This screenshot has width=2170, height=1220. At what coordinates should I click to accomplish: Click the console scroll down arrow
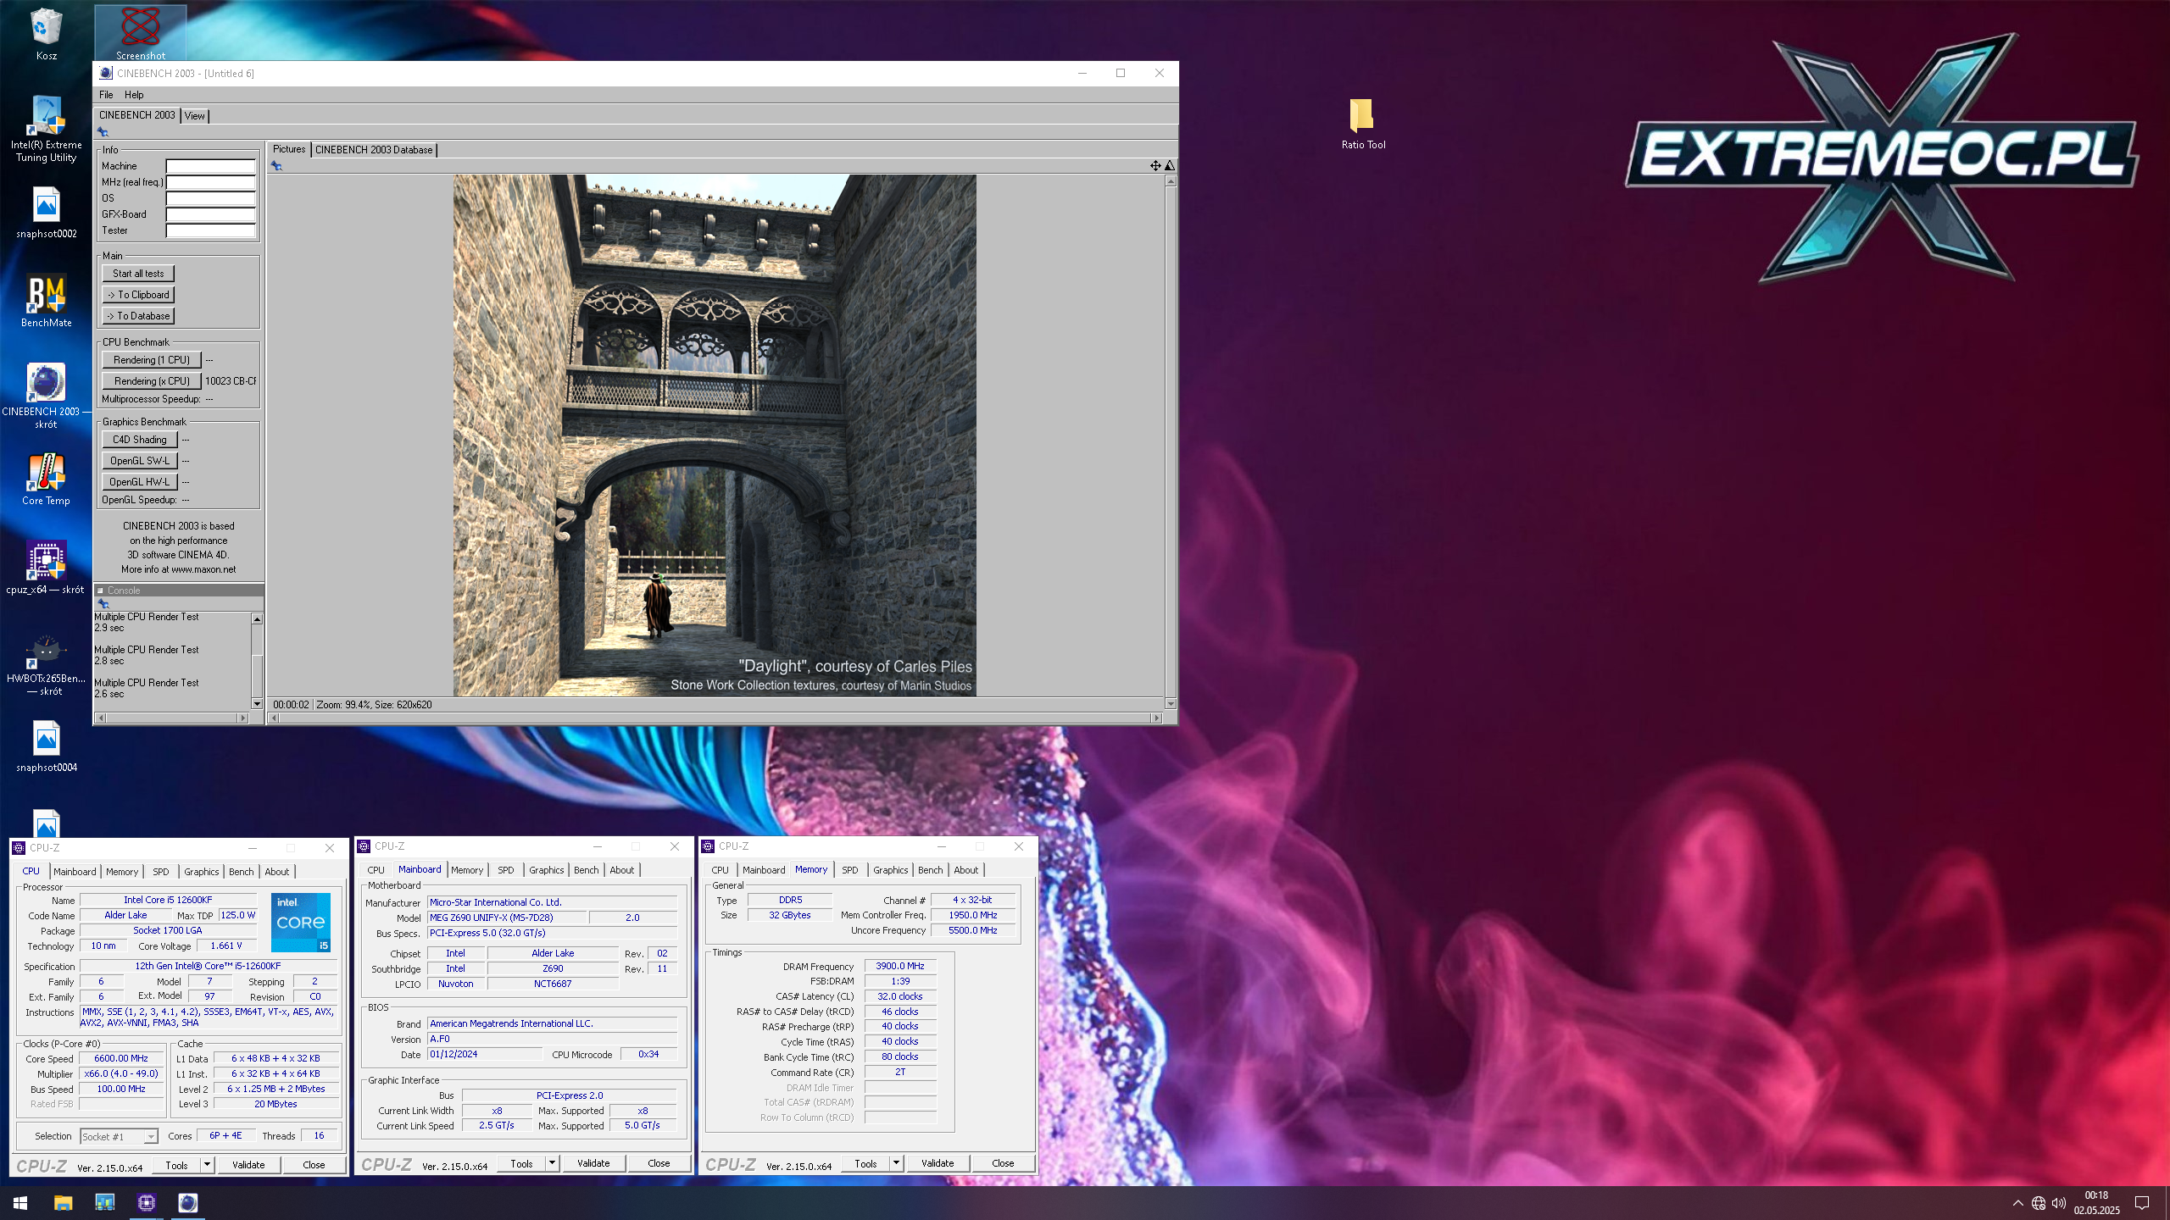tap(257, 704)
